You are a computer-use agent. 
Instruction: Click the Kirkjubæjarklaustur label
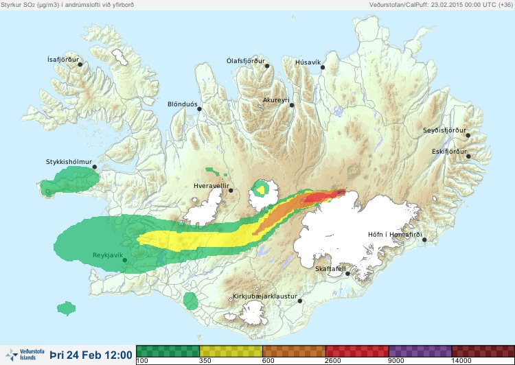(265, 296)
